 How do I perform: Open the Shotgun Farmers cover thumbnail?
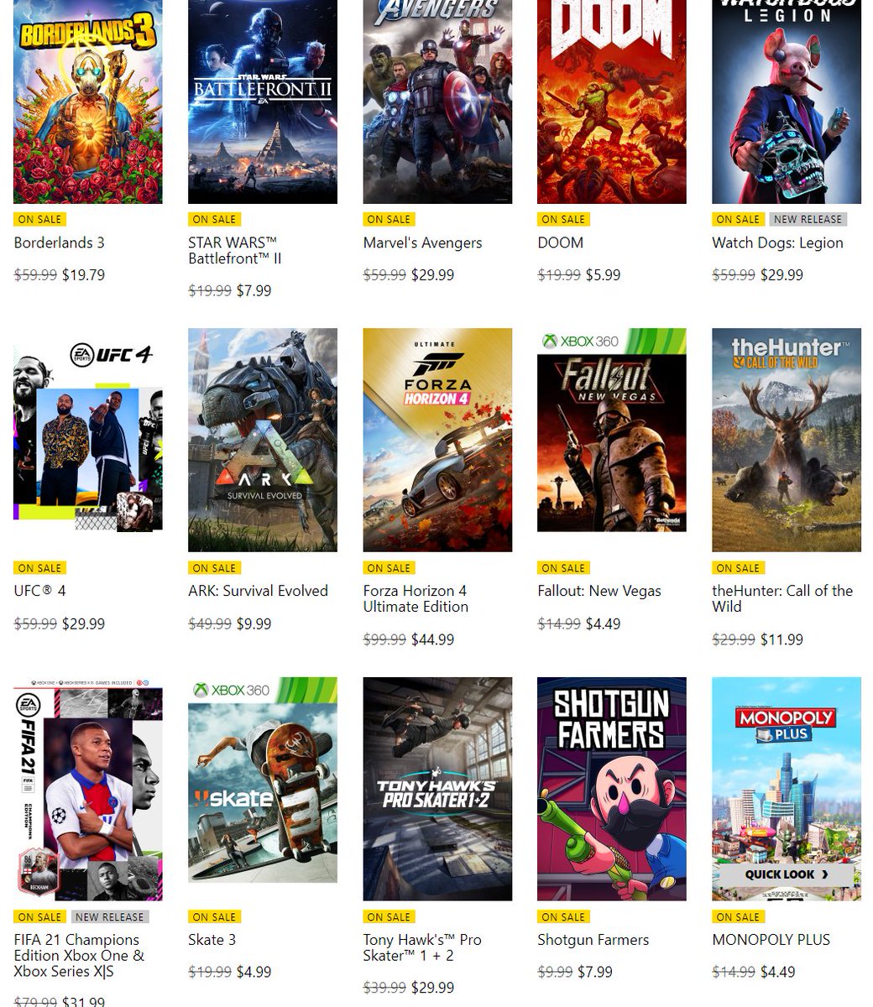[612, 789]
